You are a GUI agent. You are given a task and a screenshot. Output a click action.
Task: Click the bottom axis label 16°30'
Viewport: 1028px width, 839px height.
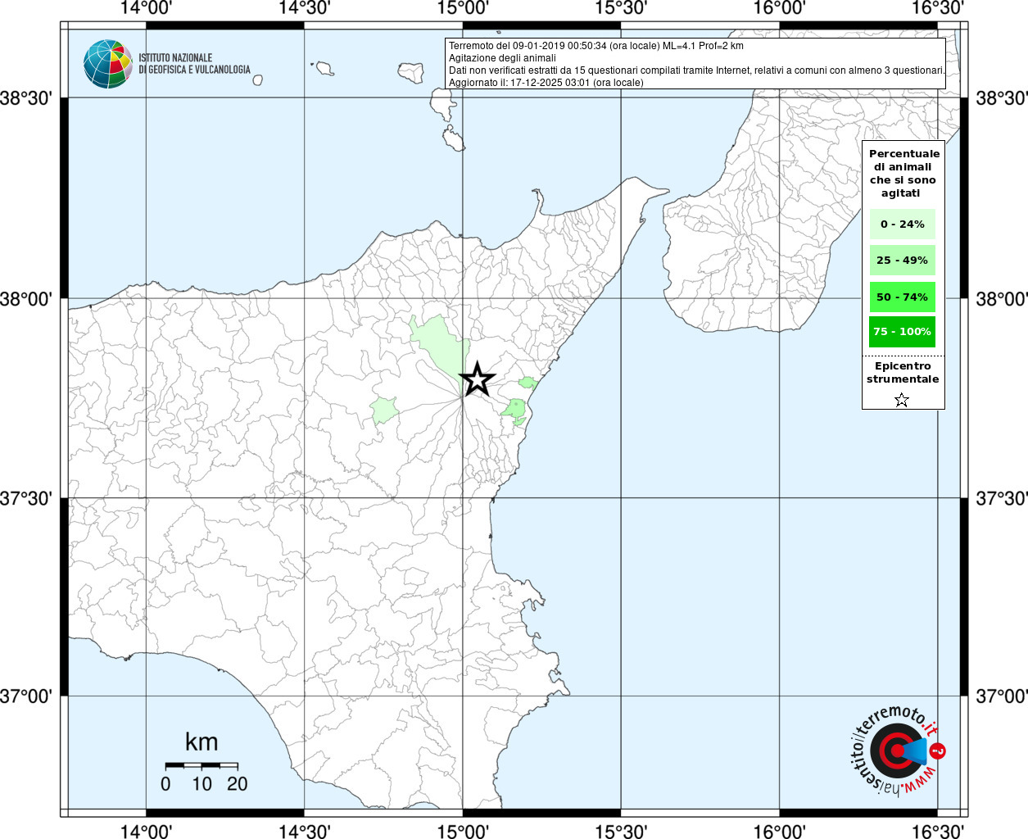coord(937,831)
